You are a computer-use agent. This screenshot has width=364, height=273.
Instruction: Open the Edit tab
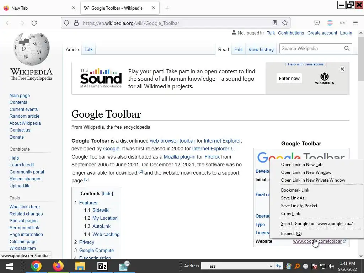pyautogui.click(x=239, y=49)
